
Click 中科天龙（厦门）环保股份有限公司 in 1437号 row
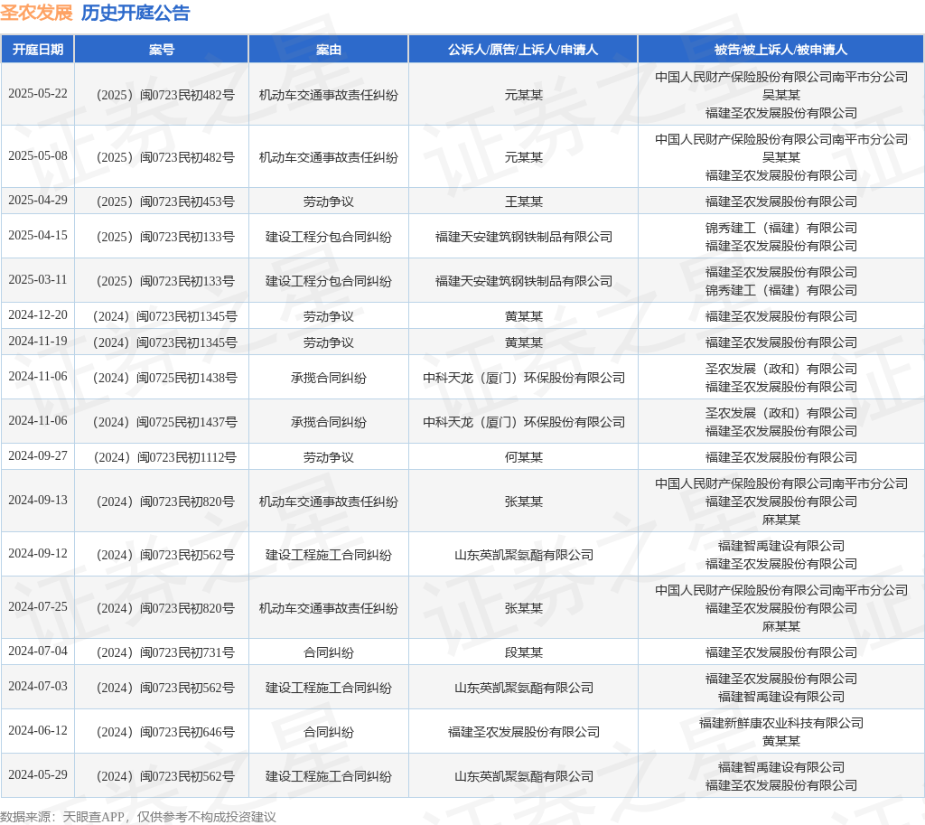coord(523,423)
